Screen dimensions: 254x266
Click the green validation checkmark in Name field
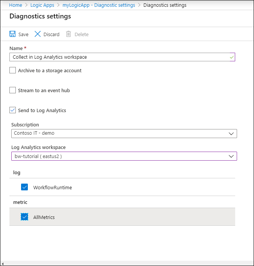tap(232, 57)
